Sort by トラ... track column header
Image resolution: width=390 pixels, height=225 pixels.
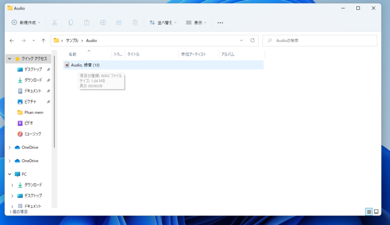(118, 54)
